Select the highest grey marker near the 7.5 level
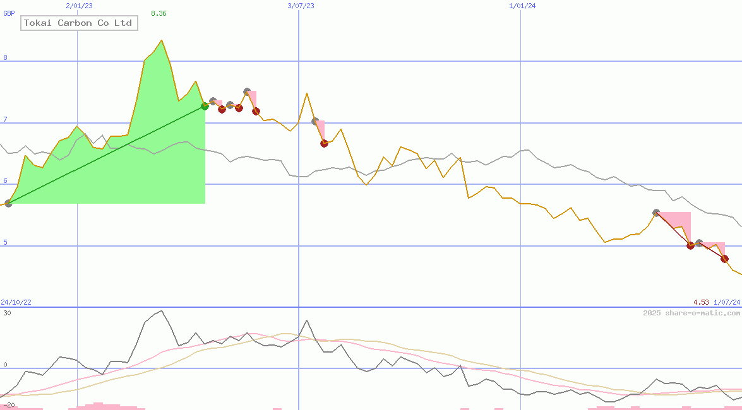This screenshot has height=410, width=742. pos(247,92)
